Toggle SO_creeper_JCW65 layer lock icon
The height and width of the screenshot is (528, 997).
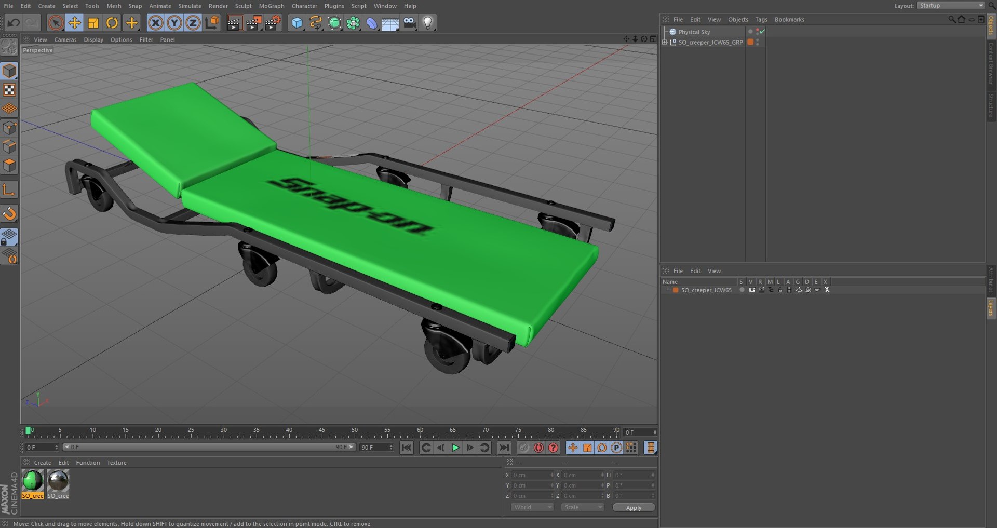(x=780, y=290)
